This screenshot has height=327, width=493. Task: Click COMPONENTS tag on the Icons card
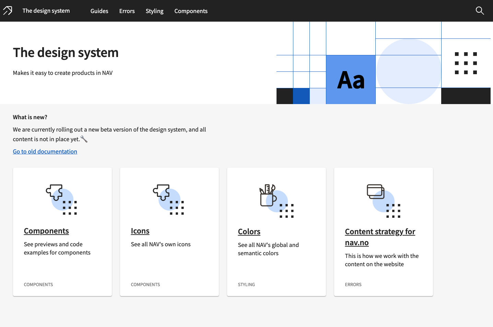pyautogui.click(x=145, y=284)
